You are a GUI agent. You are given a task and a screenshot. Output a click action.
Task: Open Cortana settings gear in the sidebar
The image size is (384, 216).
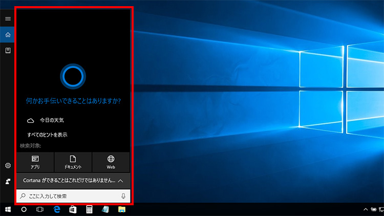coord(8,165)
